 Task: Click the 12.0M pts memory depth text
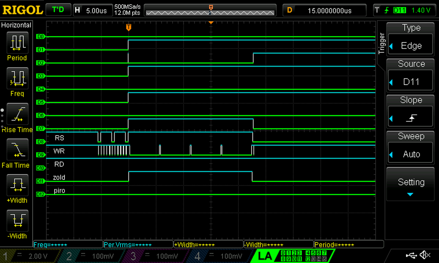point(128,13)
